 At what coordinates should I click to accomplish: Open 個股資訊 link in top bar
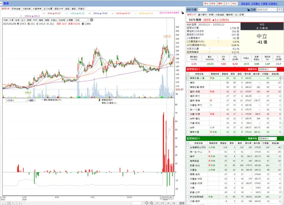pos(245,3)
